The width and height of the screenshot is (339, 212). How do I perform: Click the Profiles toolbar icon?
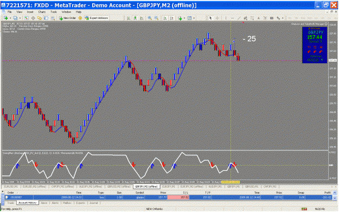pyautogui.click(x=15, y=18)
